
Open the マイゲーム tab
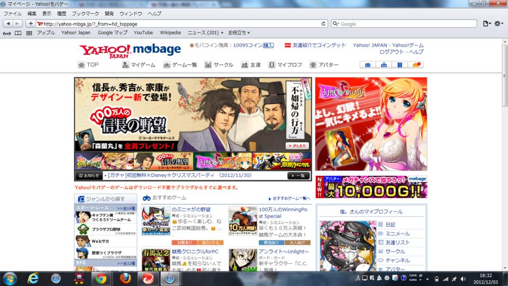(139, 65)
